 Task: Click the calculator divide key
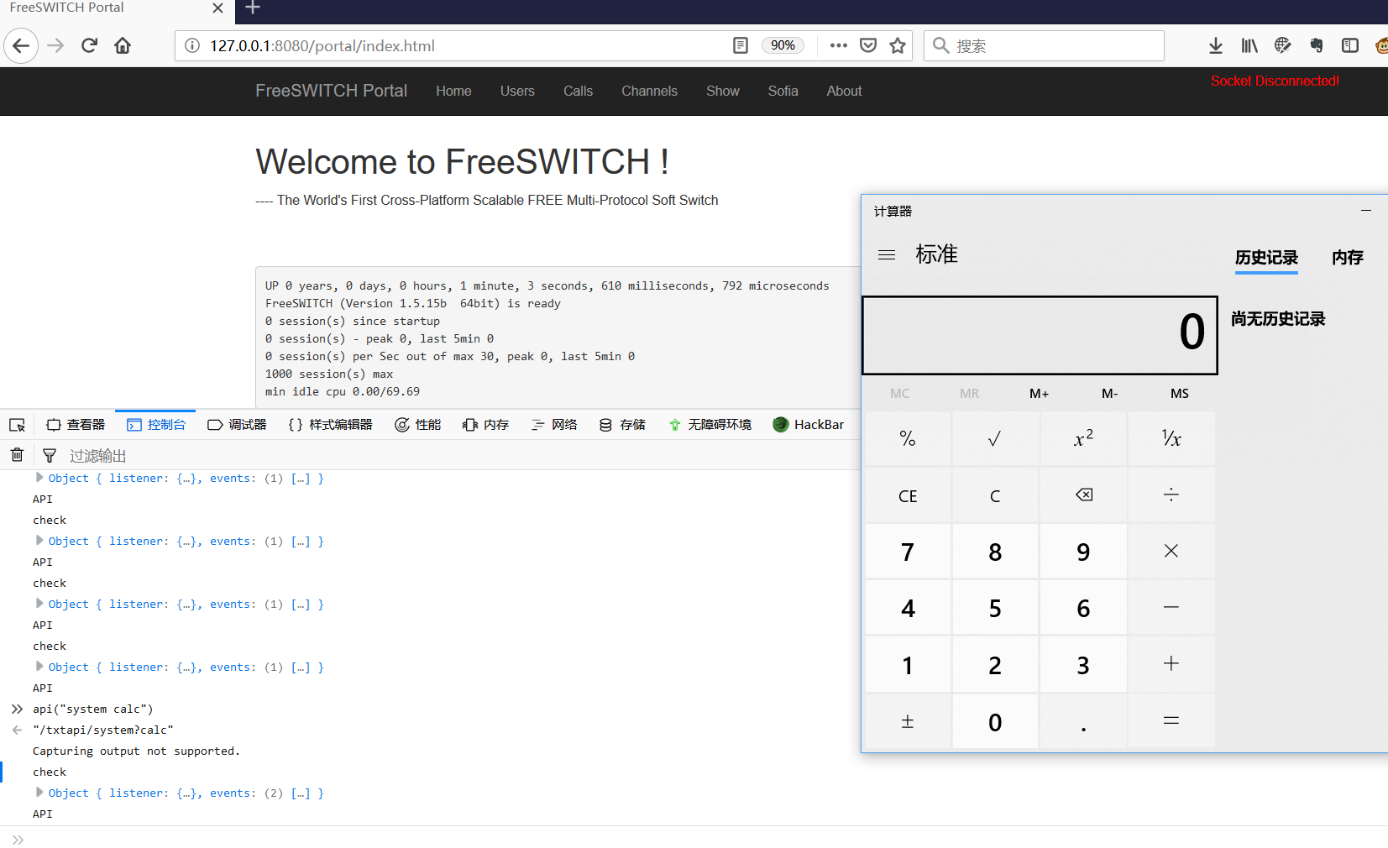(x=1171, y=495)
